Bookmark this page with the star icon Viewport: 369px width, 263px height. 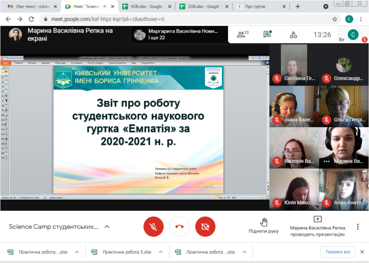click(334, 19)
